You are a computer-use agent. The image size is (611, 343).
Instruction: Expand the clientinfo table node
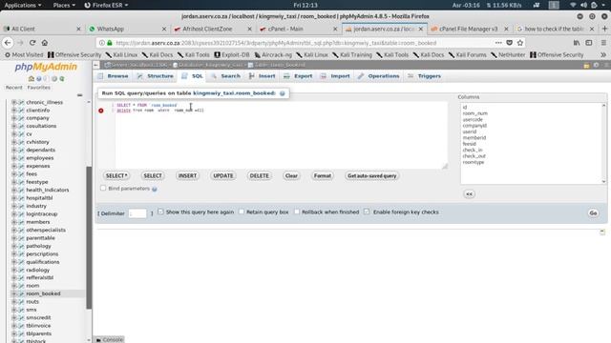click(x=14, y=111)
